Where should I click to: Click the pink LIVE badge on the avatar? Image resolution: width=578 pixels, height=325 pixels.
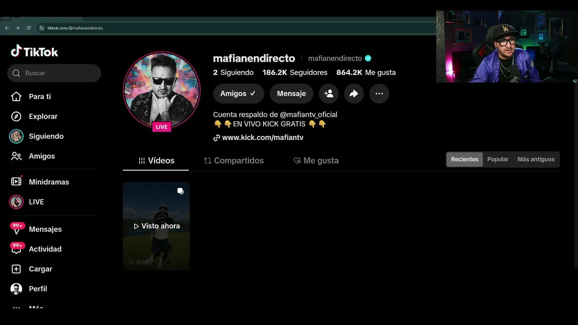(x=162, y=127)
